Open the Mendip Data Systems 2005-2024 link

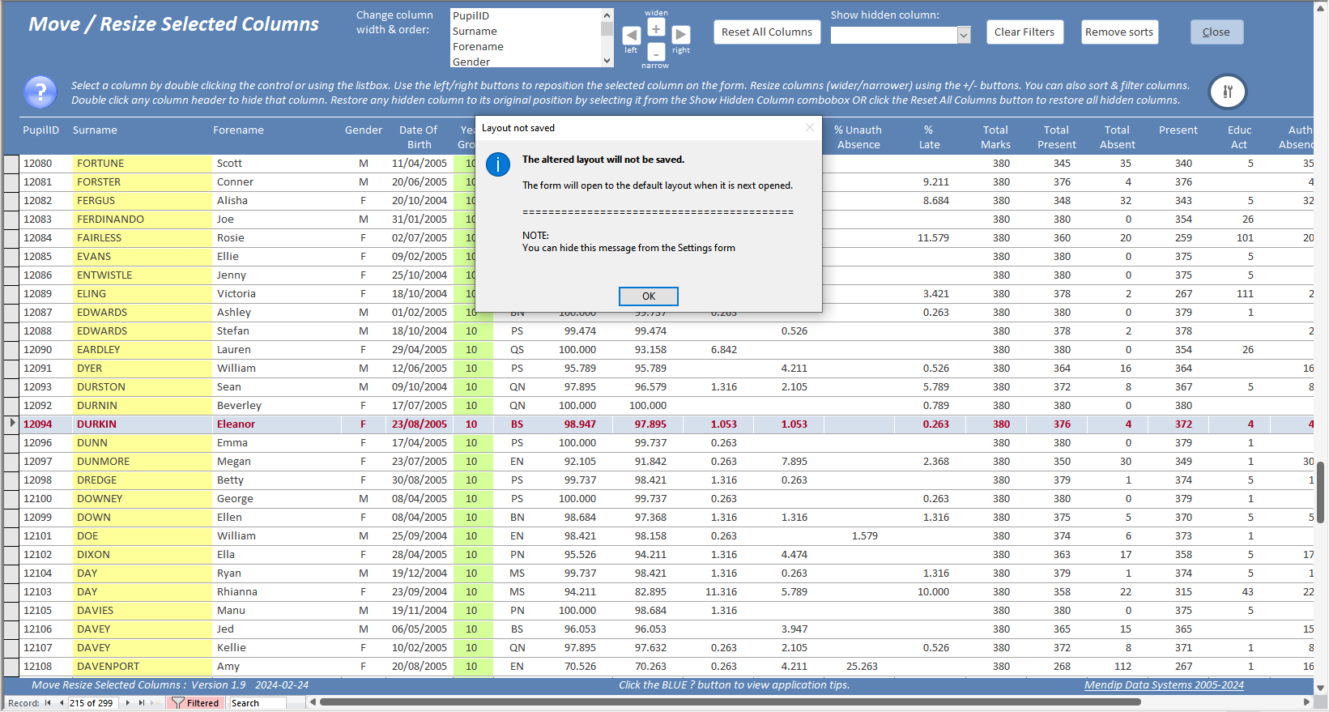click(x=1165, y=685)
